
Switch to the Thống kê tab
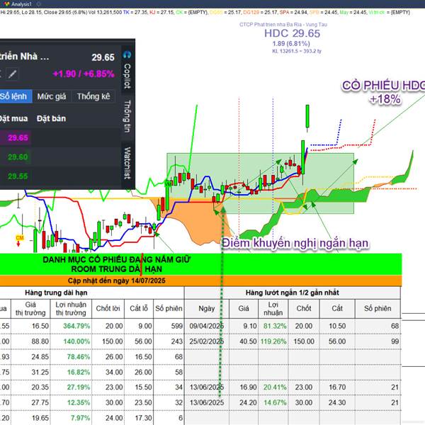(93, 96)
